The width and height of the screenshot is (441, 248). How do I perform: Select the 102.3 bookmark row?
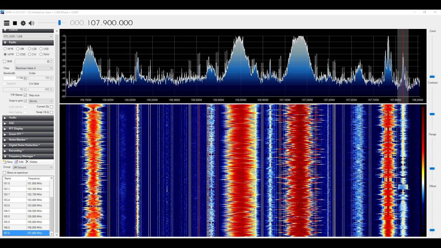click(26, 189)
